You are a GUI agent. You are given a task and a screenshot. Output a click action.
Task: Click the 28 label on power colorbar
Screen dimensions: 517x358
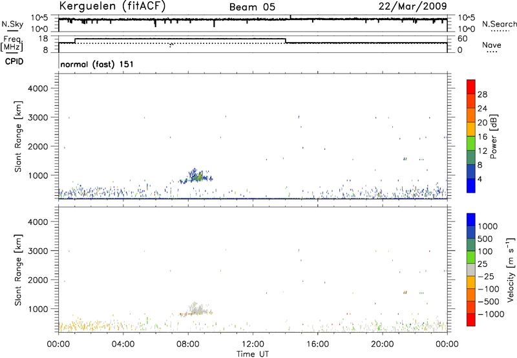[x=482, y=94]
